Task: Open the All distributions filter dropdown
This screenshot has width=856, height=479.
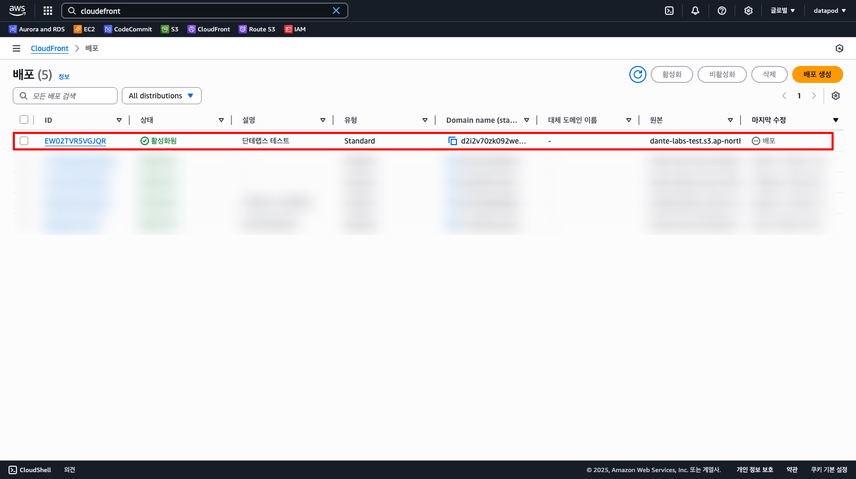Action: click(x=162, y=96)
